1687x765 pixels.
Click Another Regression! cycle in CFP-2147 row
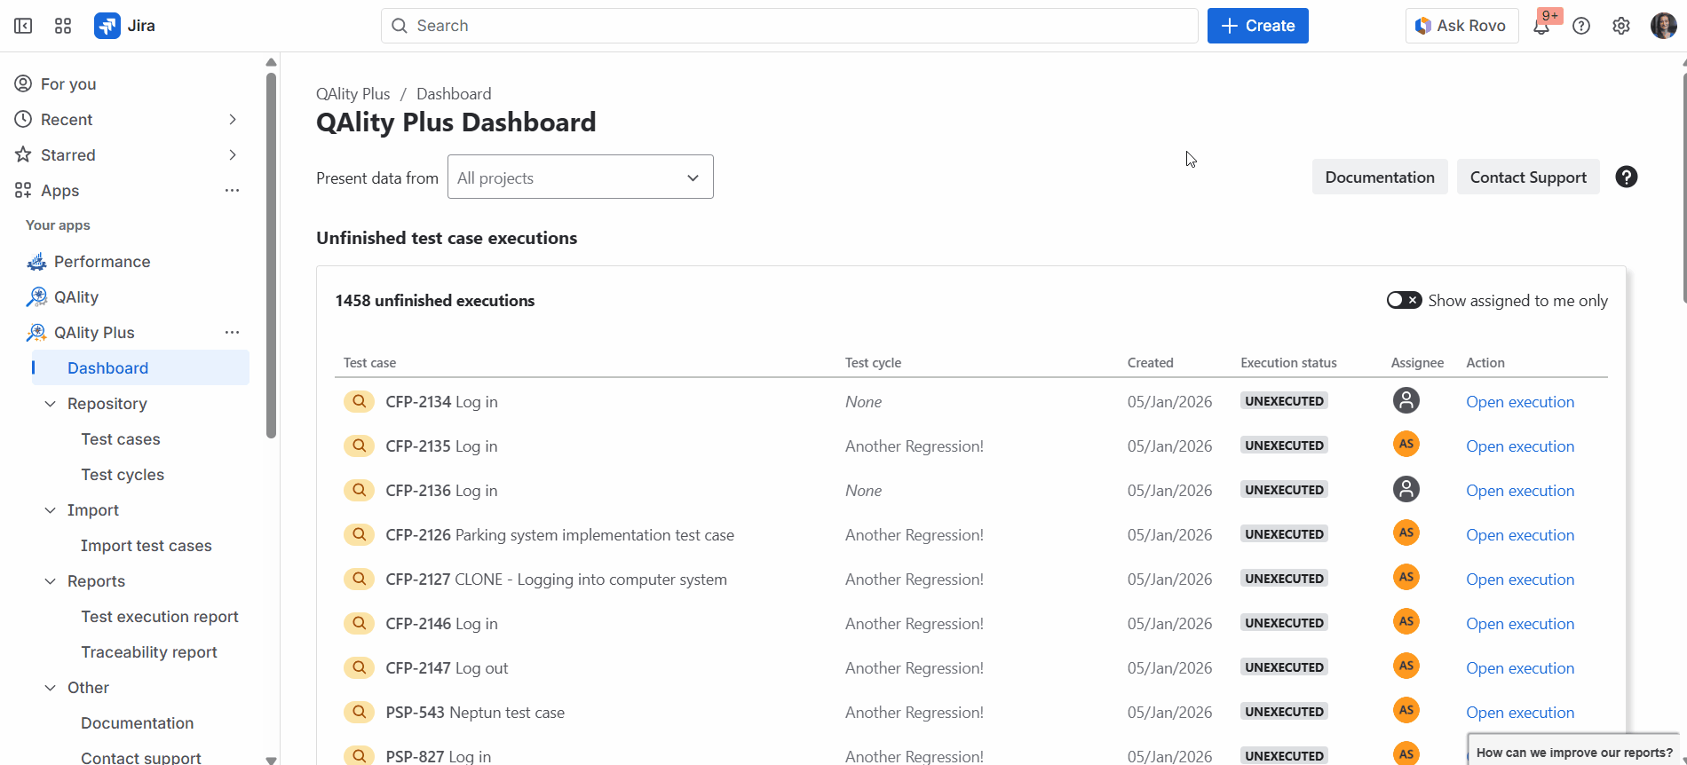coord(915,668)
